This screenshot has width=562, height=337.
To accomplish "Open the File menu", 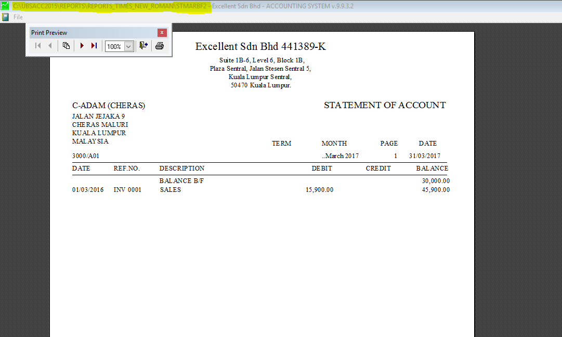I will [x=18, y=17].
